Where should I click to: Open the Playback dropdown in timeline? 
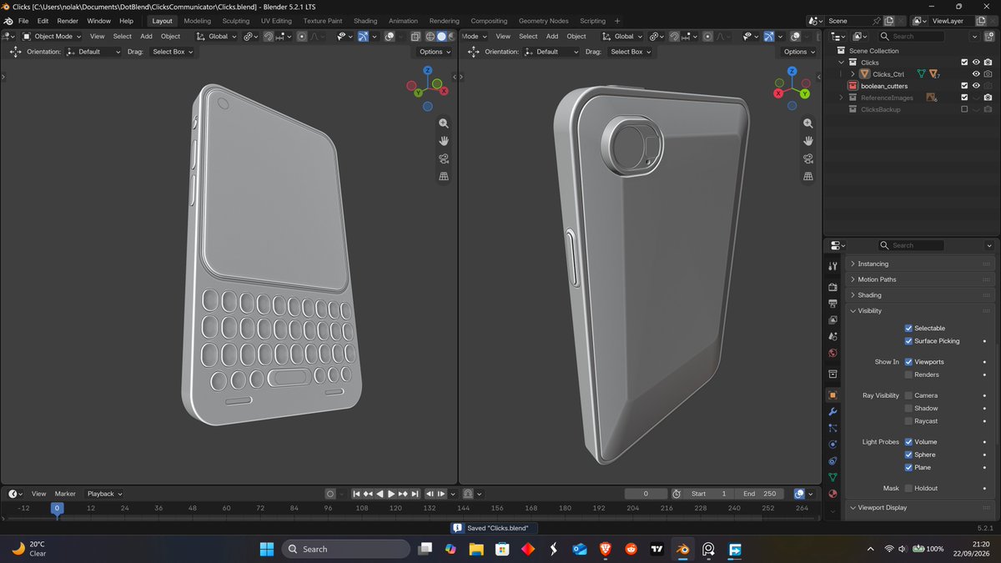coord(104,494)
